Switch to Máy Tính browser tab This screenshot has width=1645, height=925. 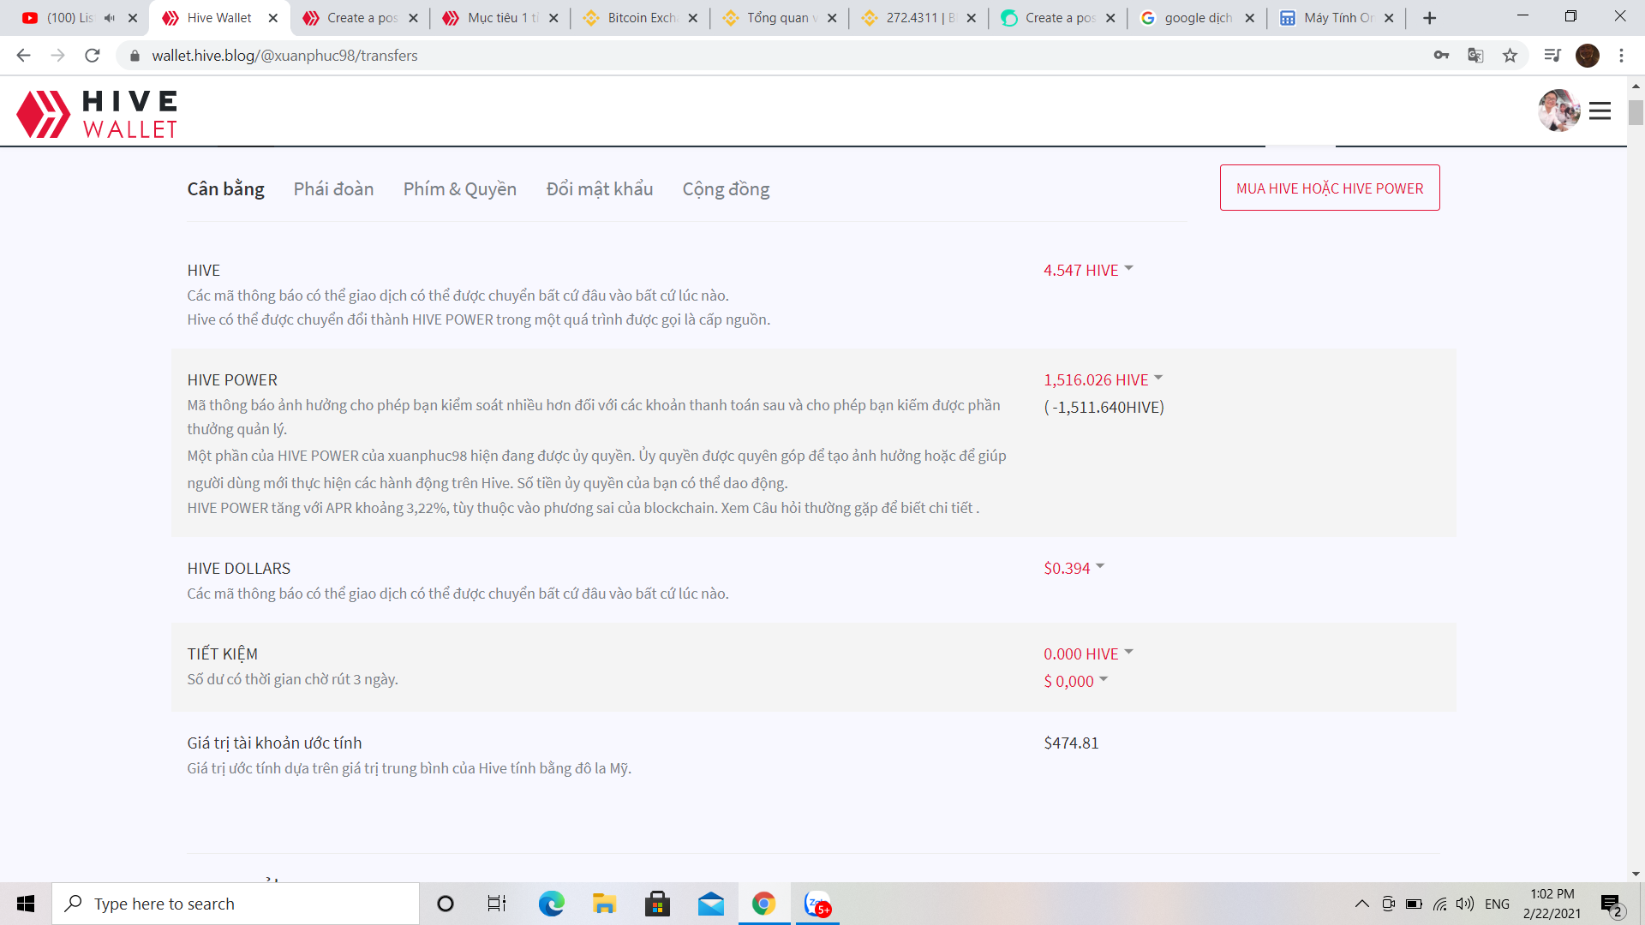pos(1338,18)
